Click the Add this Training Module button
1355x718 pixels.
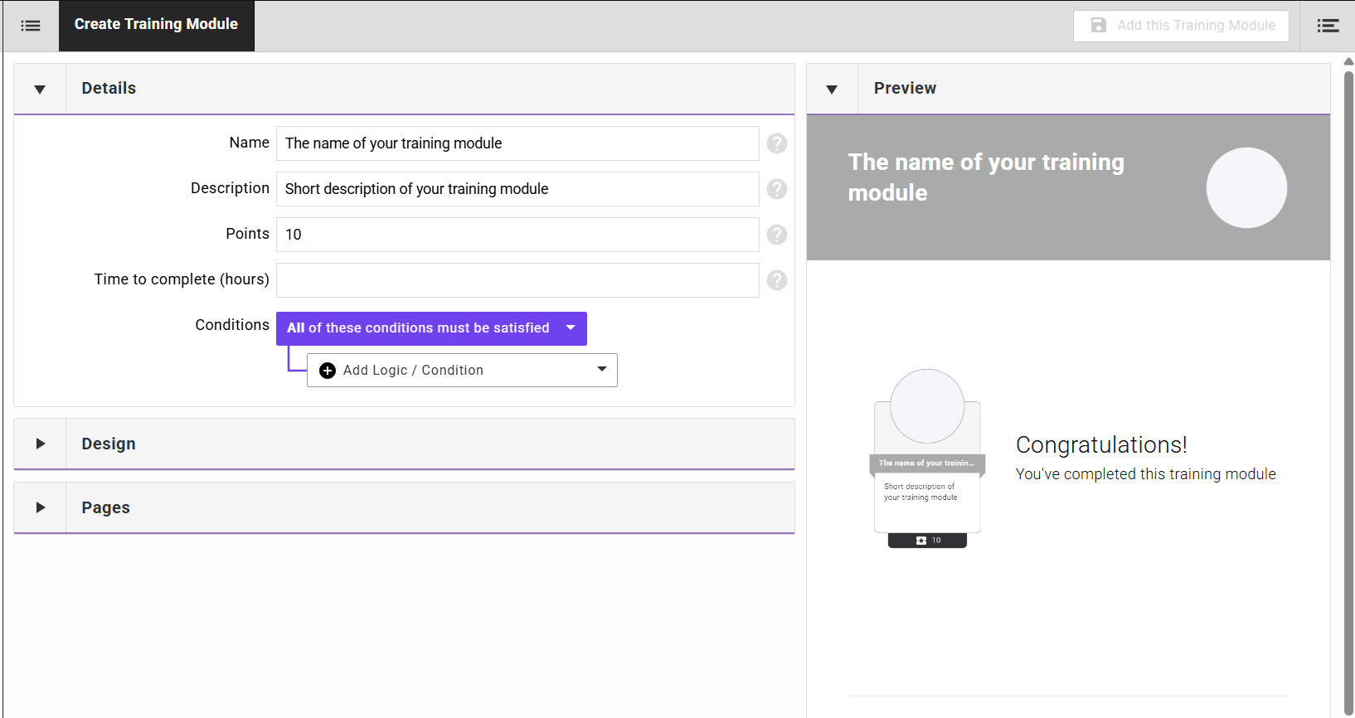(1181, 26)
